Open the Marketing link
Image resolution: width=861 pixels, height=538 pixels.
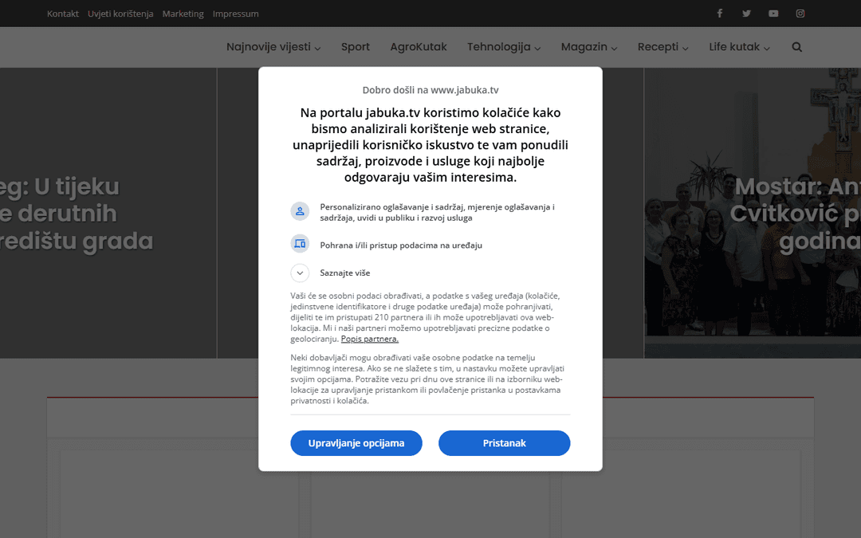(183, 14)
